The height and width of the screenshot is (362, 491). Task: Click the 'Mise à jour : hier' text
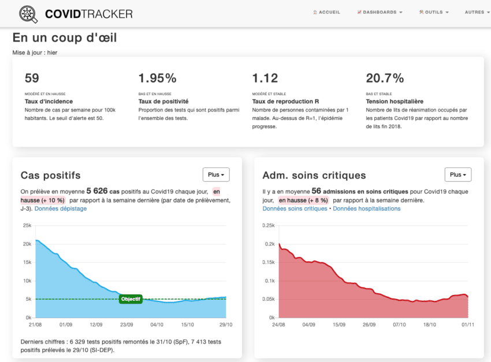point(35,53)
